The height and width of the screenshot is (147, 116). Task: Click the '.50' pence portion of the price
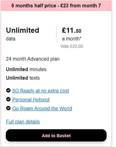click(78, 31)
